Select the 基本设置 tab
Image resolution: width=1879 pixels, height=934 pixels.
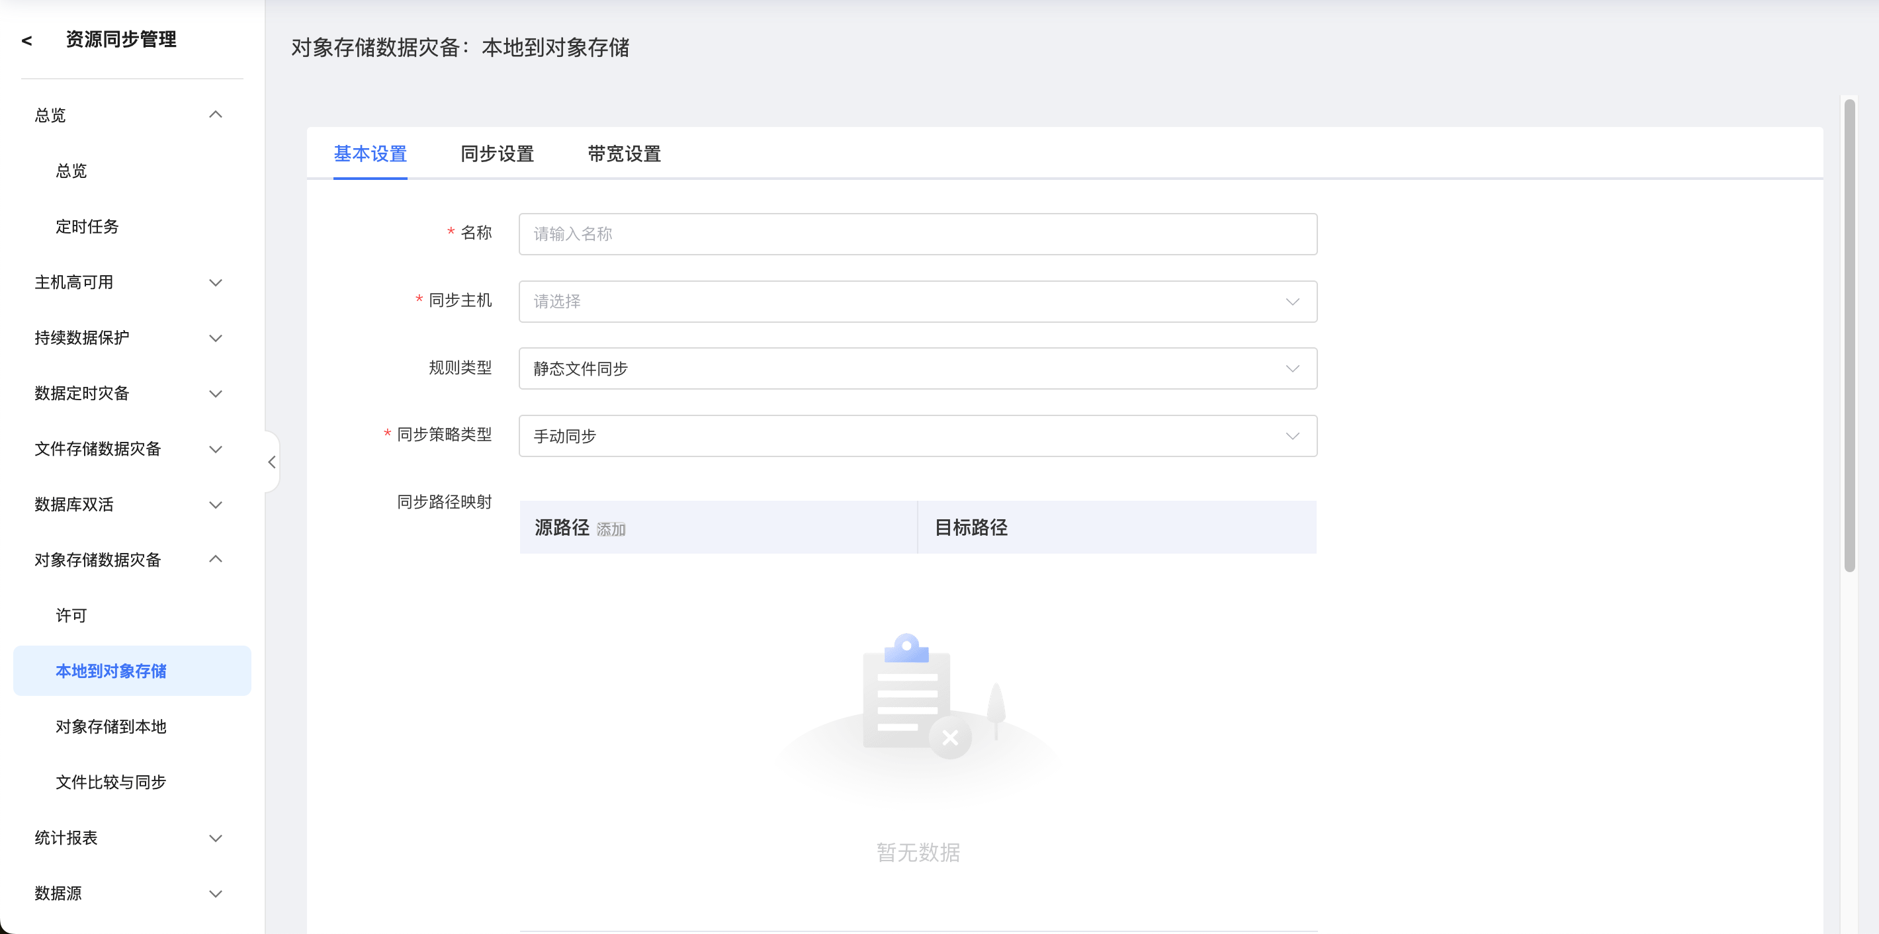click(x=370, y=154)
